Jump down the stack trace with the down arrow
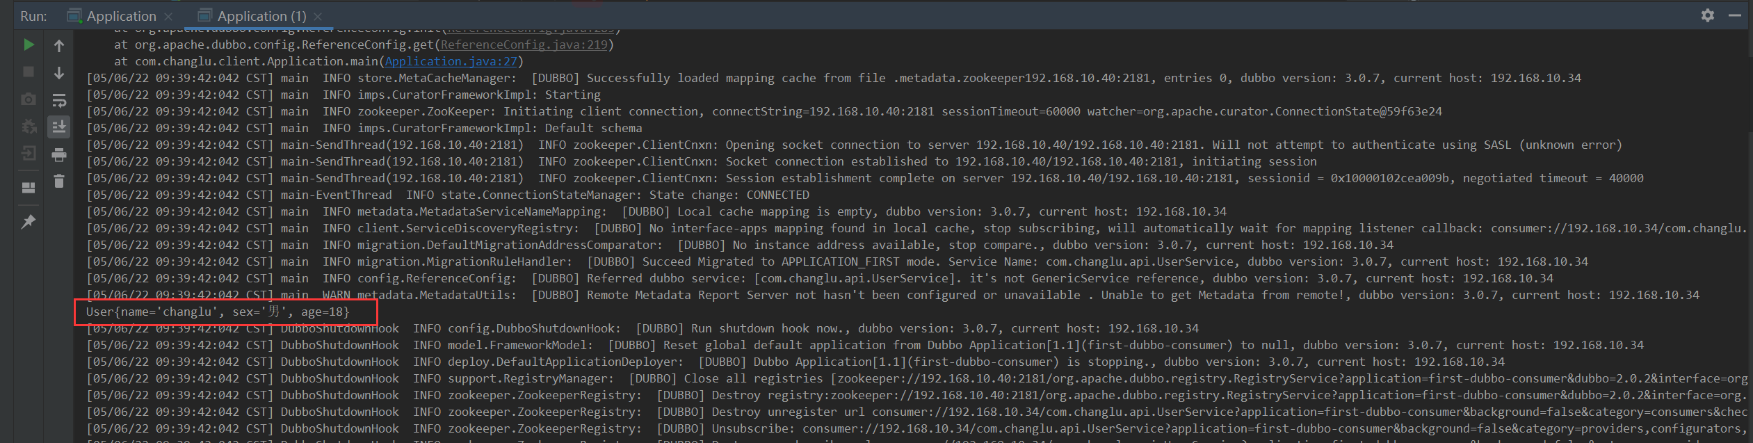 59,72
